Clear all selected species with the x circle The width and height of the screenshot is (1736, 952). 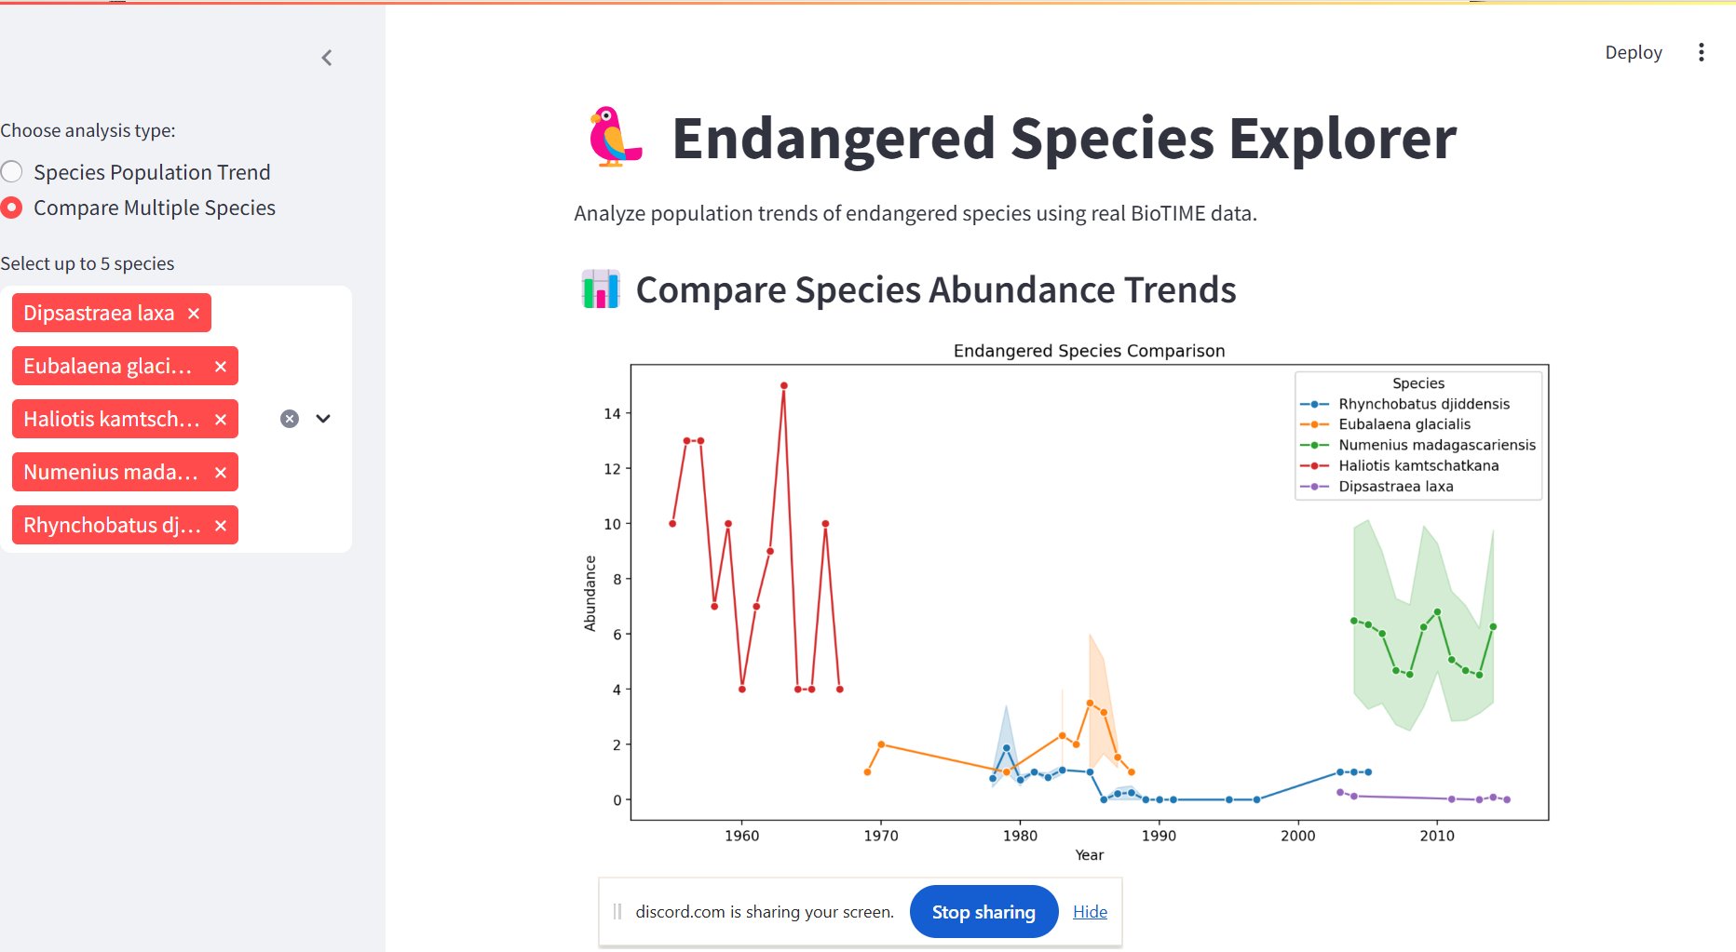click(x=289, y=419)
